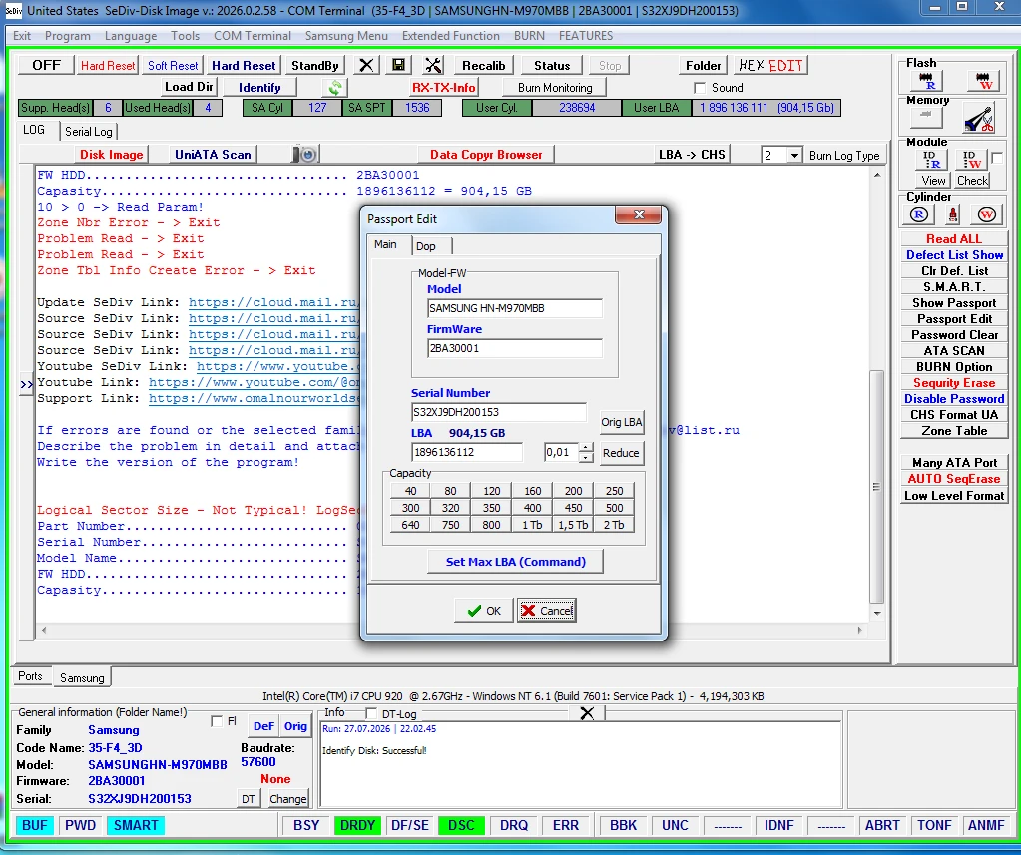The height and width of the screenshot is (855, 1021).
Task: Click the HEX EDIT button
Action: (x=770, y=65)
